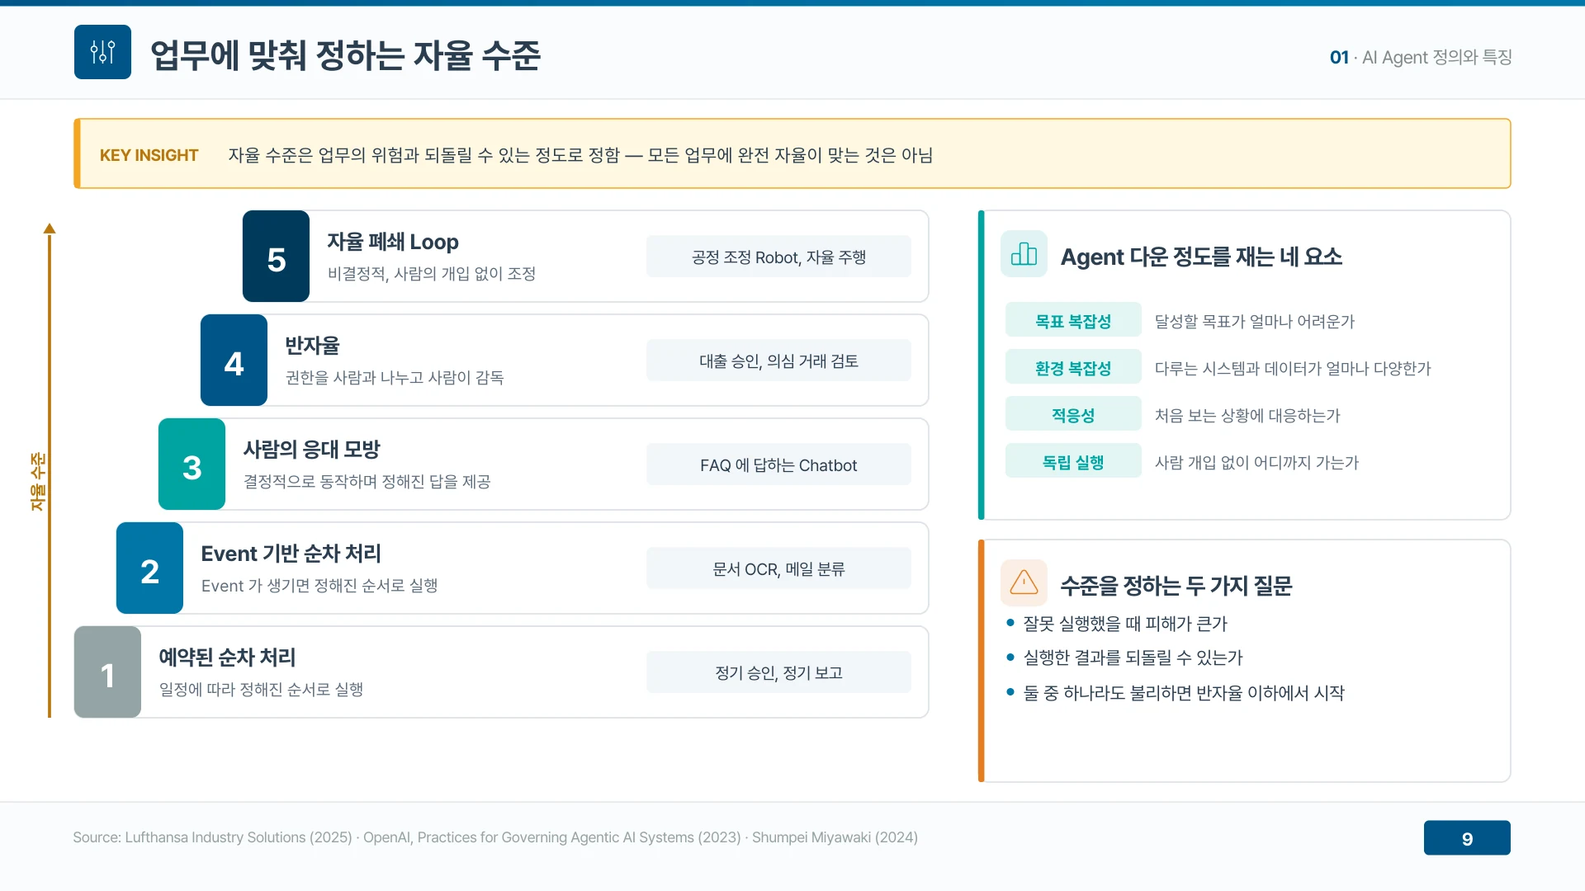Click the bullet 잘못 실행했을 때 피해가 큰가

pos(1125,624)
